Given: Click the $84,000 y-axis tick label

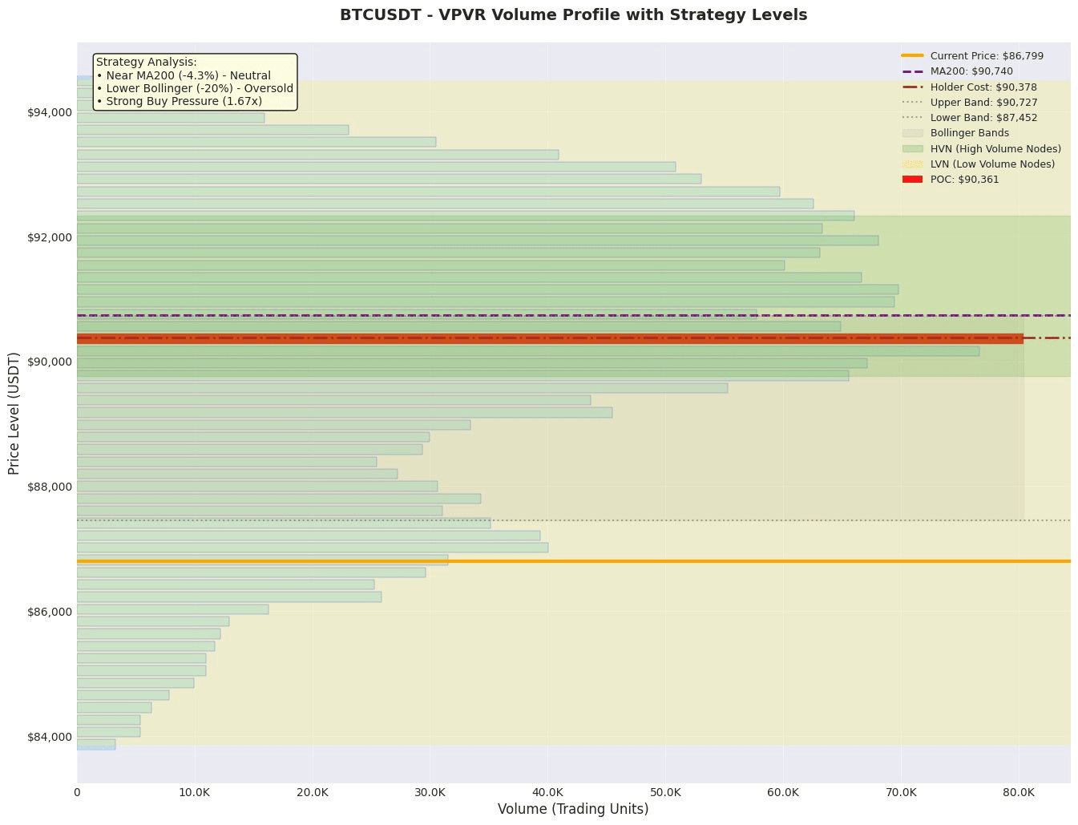Looking at the screenshot, I should coord(50,737).
